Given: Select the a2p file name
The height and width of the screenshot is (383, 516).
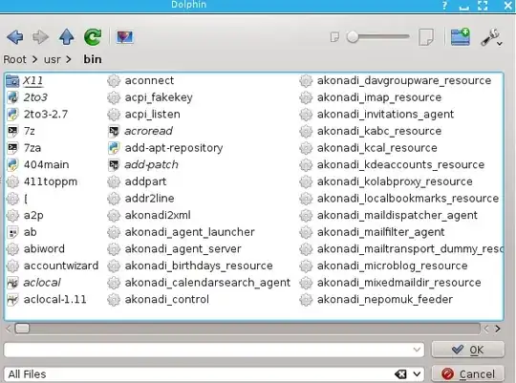Looking at the screenshot, I should pyautogui.click(x=33, y=216).
